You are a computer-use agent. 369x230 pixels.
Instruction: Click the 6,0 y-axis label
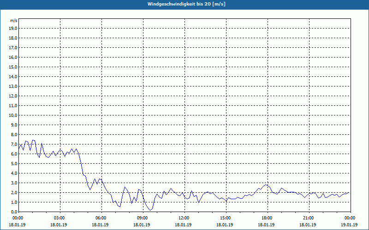tap(14, 154)
